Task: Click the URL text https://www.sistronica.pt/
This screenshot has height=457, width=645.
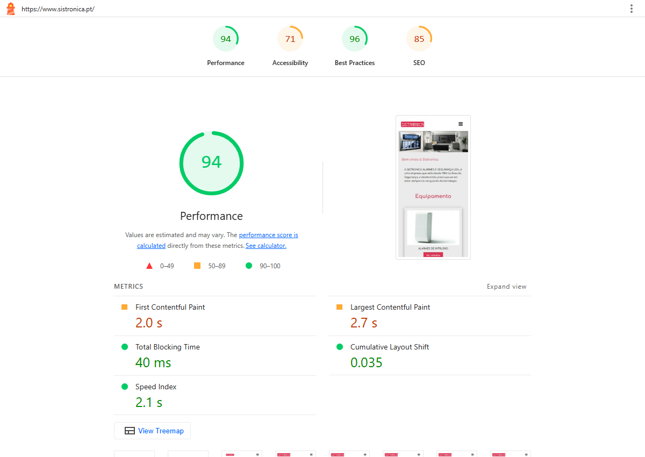Action: click(58, 9)
